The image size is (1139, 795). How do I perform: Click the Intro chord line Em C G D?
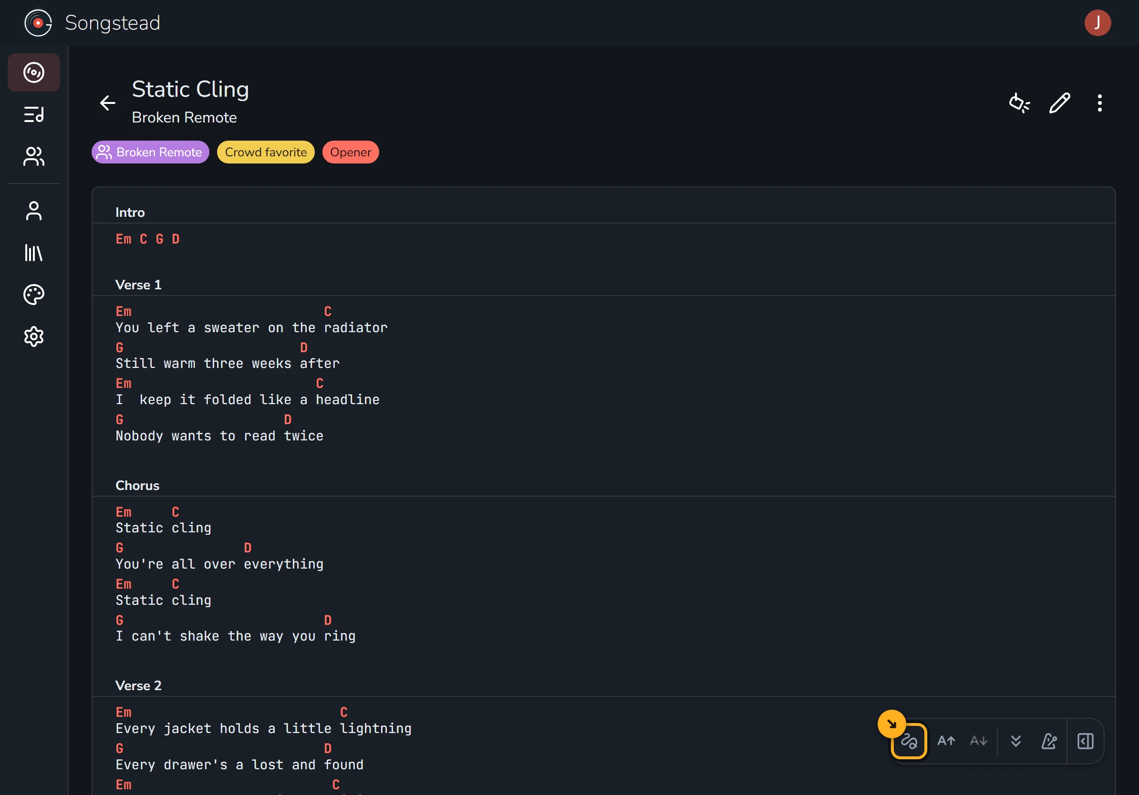148,239
